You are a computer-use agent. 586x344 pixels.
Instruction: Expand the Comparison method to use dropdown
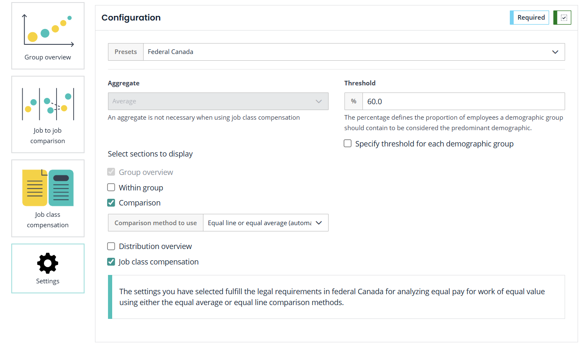[265, 223]
